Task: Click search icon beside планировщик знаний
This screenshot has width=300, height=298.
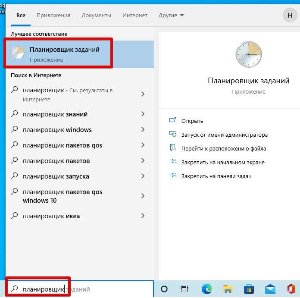Action: (x=14, y=114)
